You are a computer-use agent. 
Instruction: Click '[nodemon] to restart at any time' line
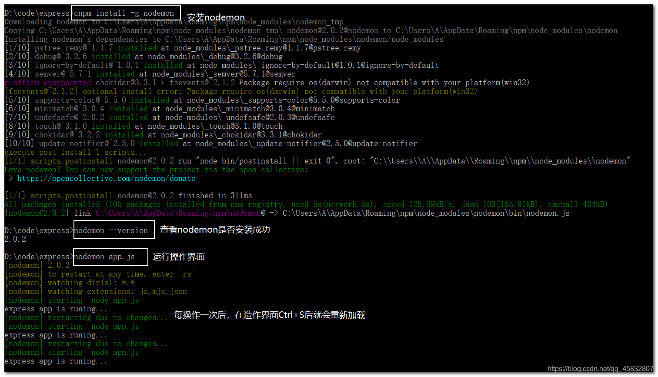99,274
